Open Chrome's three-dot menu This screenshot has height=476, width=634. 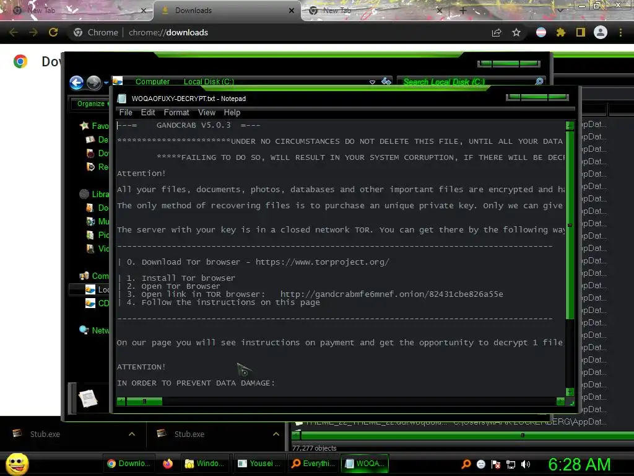point(620,32)
